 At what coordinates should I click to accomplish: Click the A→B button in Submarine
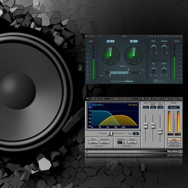point(164,36)
